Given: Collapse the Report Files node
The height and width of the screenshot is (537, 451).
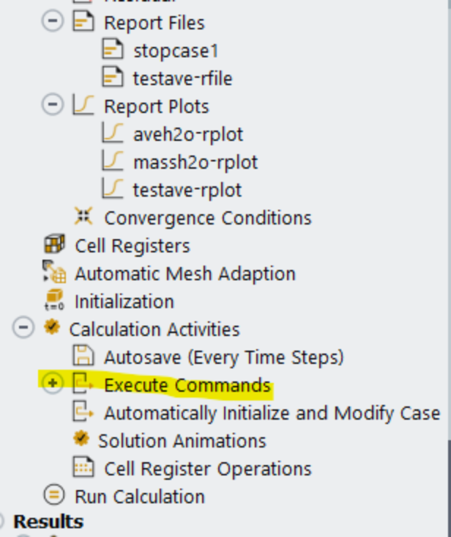Looking at the screenshot, I should [52, 23].
